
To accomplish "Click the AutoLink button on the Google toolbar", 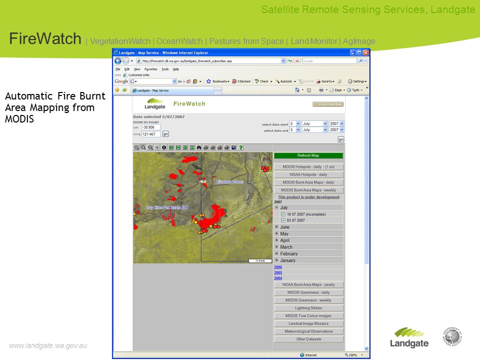I will tap(284, 81).
